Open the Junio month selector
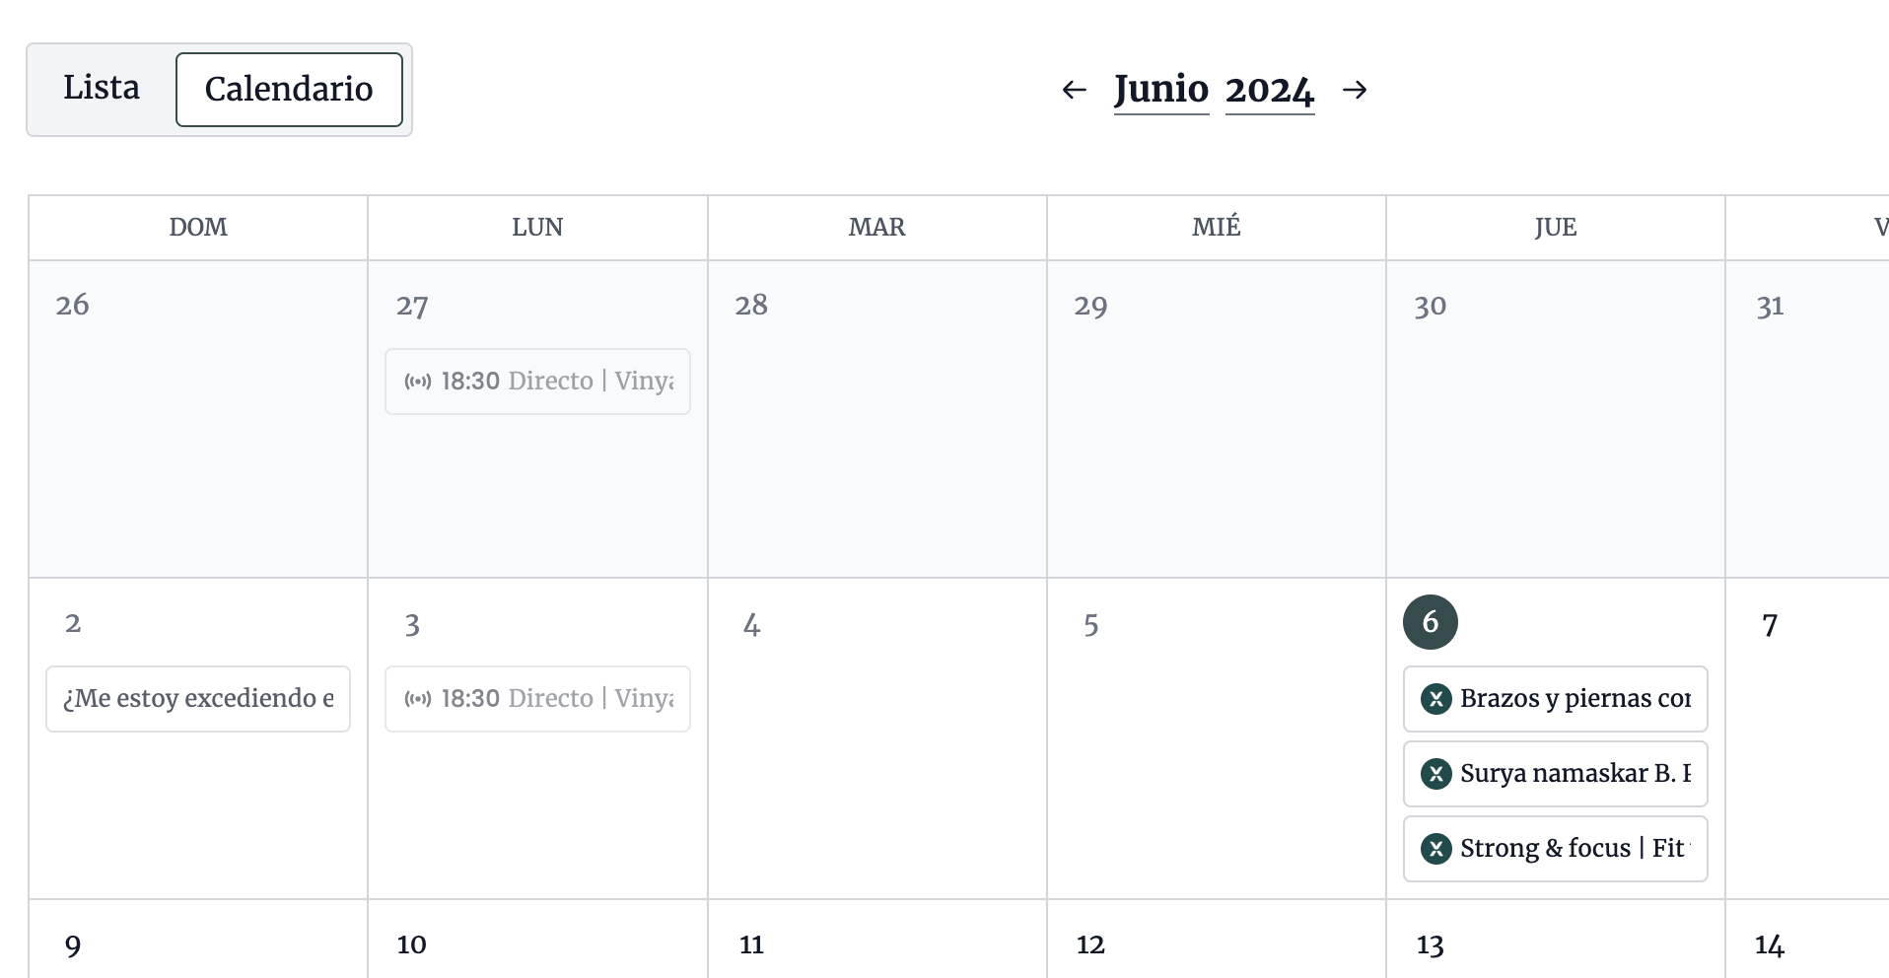This screenshot has width=1889, height=978. pyautogui.click(x=1161, y=90)
